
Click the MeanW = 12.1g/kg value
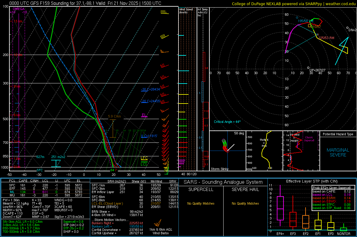(16, 203)
